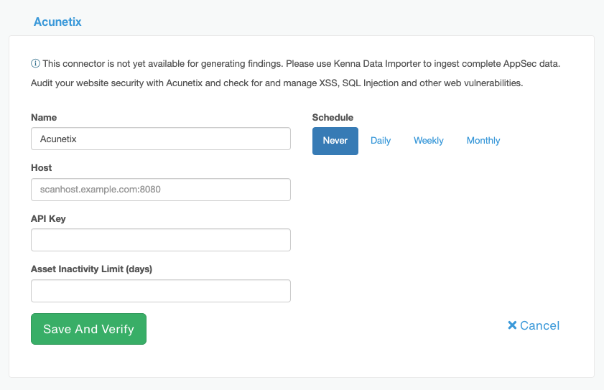Click the Save And Verify button

pyautogui.click(x=88, y=329)
